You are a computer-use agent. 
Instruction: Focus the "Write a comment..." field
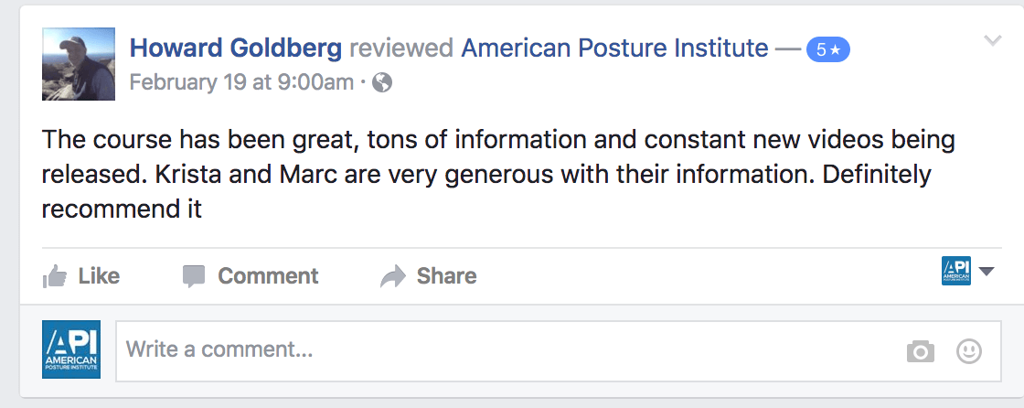click(503, 349)
